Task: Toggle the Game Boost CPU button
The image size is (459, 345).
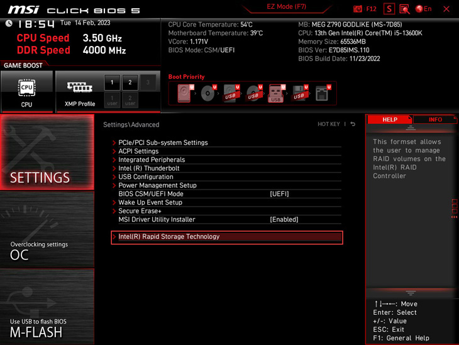Action: pyautogui.click(x=26, y=91)
